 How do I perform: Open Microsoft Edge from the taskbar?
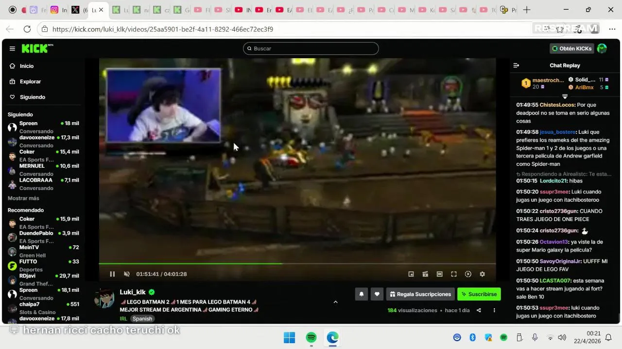pos(332,337)
